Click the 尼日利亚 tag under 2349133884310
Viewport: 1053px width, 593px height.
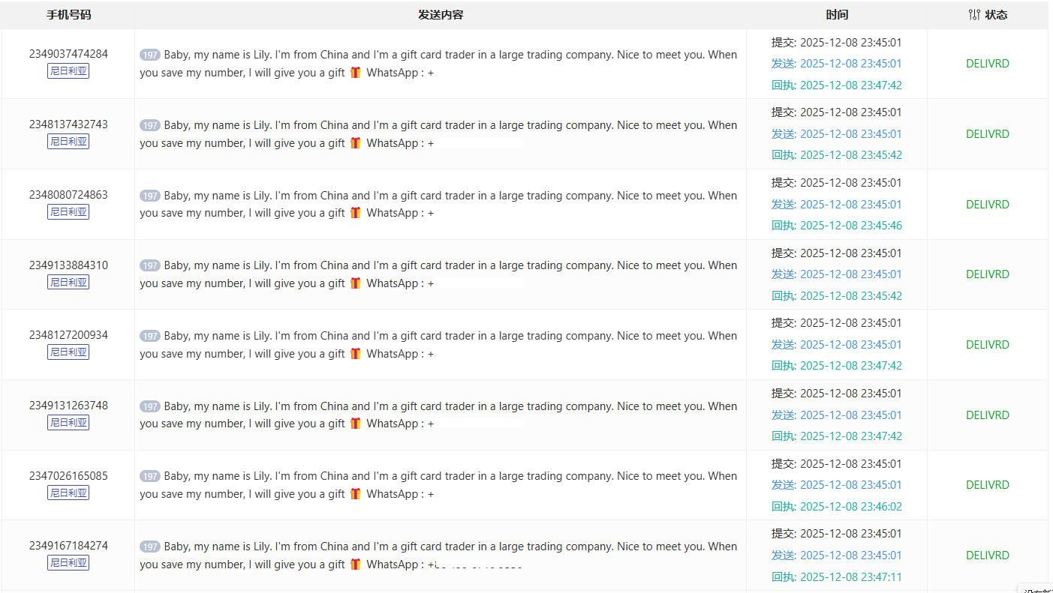68,283
